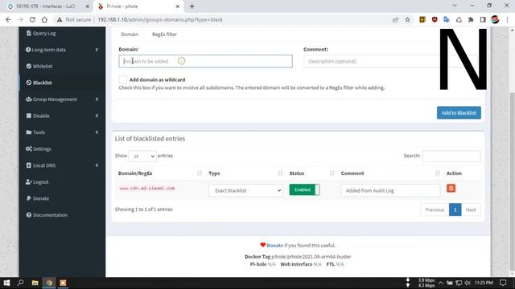Click the Documentation question mark icon

point(29,215)
